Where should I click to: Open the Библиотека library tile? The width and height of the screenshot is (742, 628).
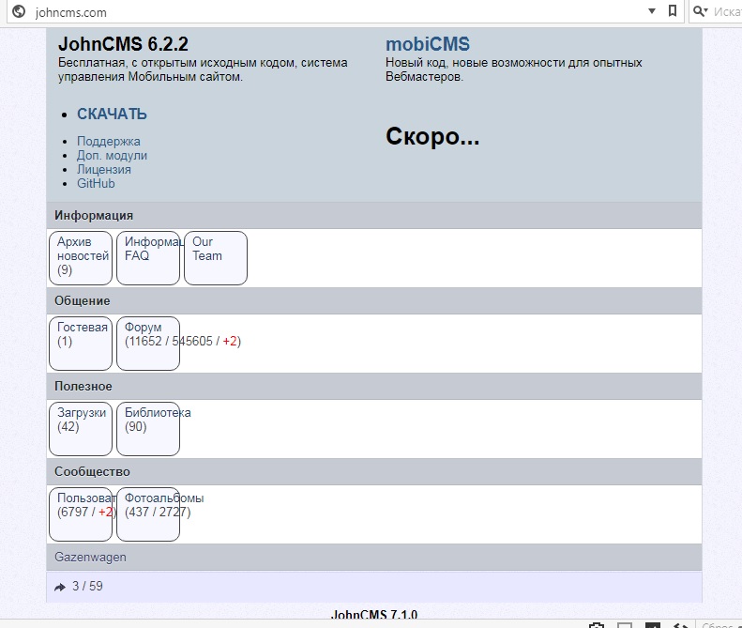coord(148,428)
